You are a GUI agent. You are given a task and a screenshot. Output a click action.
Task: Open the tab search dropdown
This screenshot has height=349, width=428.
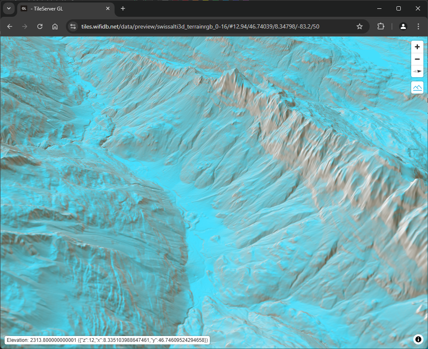[8, 8]
